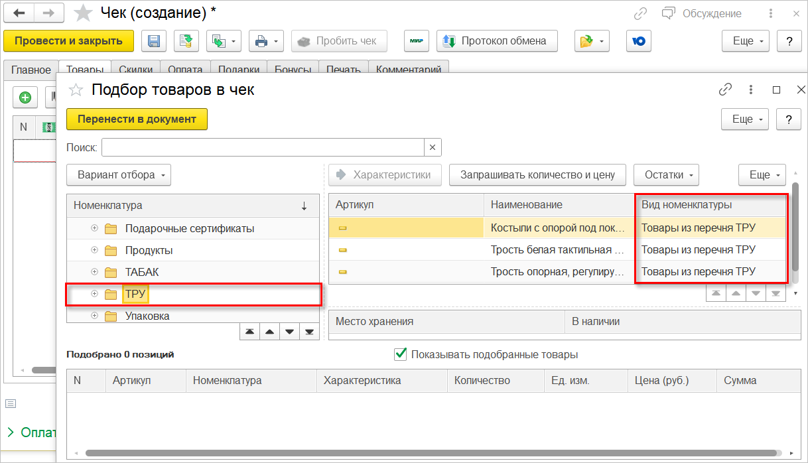Open create-based-on dropdown in Чек toolbar
Screen dimensions: 808x463
tap(224, 41)
